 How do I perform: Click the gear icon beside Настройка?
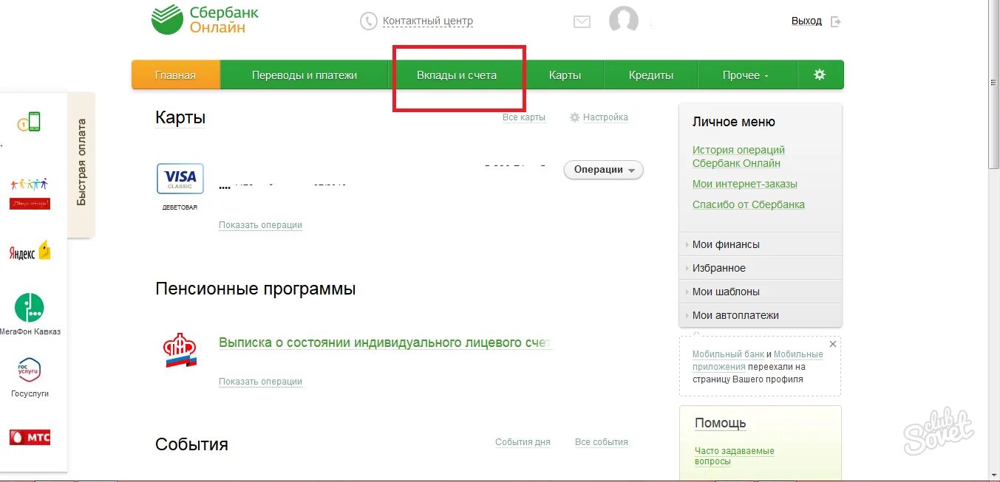(575, 117)
